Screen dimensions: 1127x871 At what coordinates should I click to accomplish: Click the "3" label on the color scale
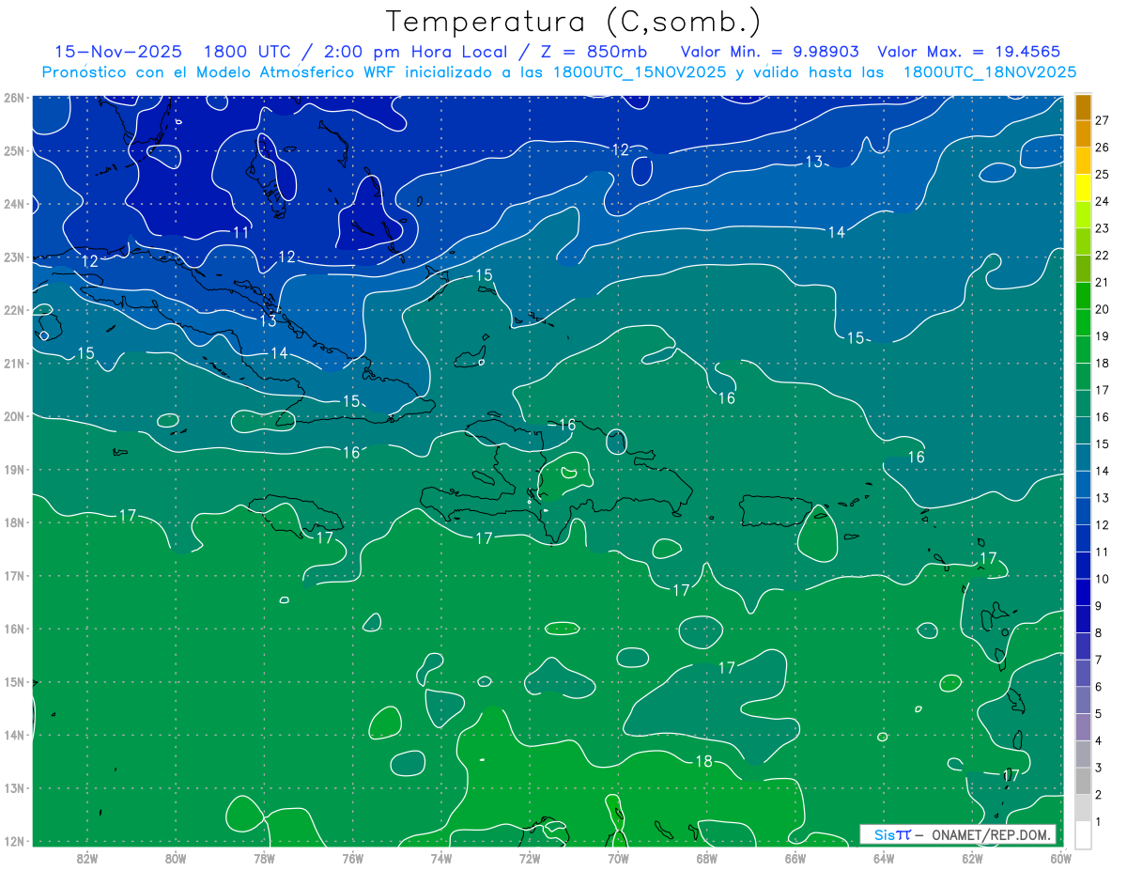1099,768
